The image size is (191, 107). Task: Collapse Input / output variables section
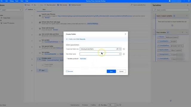(x=187, y=16)
